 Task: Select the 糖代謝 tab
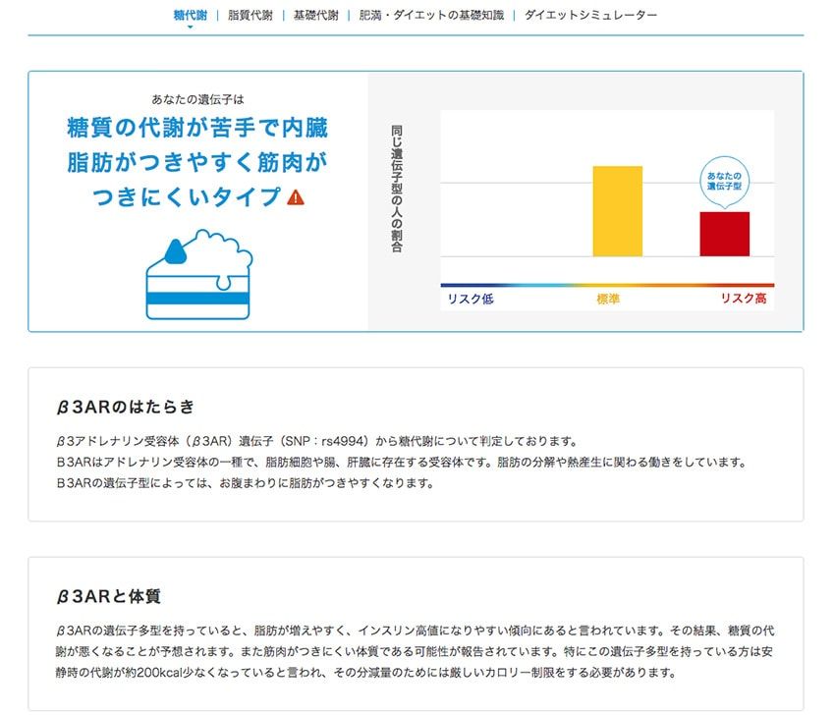[x=187, y=15]
